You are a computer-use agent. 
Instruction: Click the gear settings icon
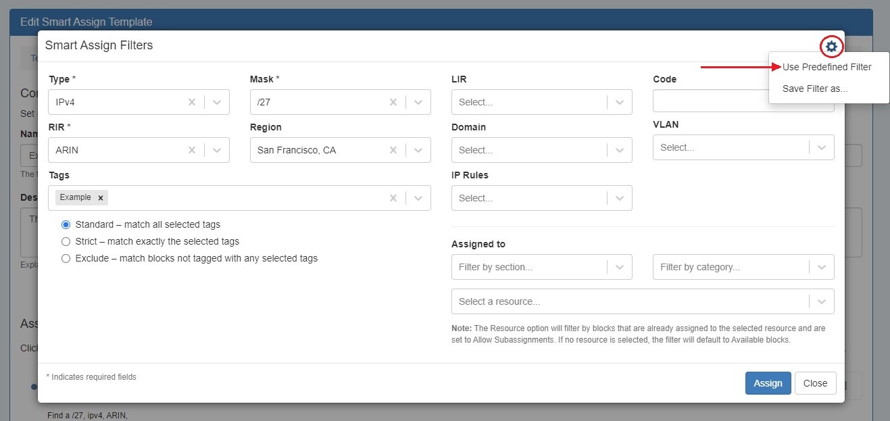coord(831,47)
